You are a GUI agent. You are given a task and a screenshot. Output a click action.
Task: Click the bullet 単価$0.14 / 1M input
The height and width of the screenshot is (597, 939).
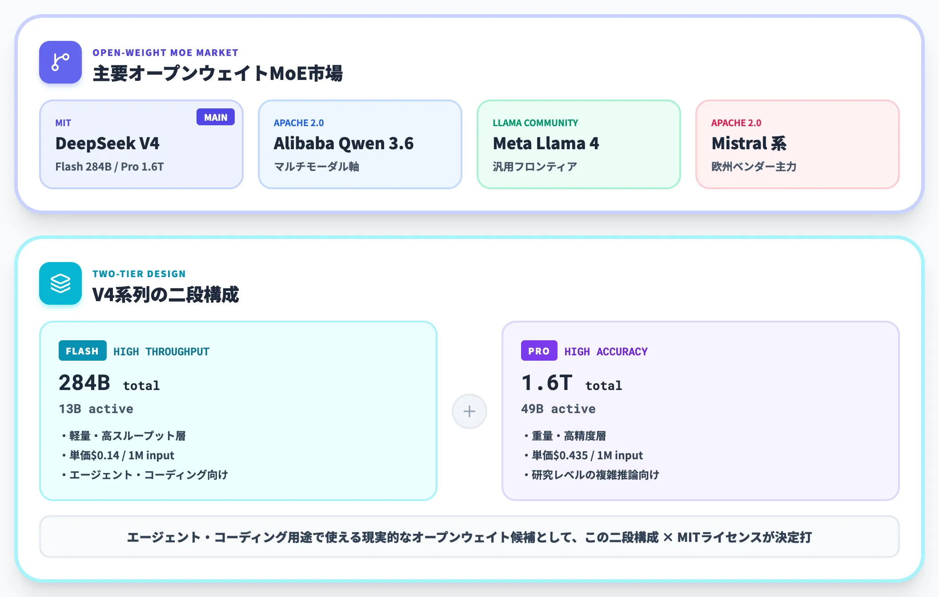point(117,455)
